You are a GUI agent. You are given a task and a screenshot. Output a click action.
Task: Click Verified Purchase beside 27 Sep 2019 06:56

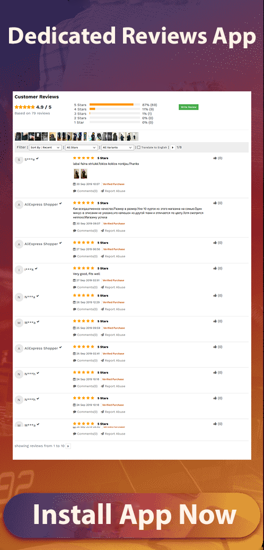(114, 250)
